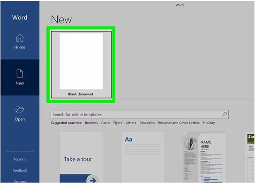
Task: Select the Holiday suggested search
Action: [209, 123]
